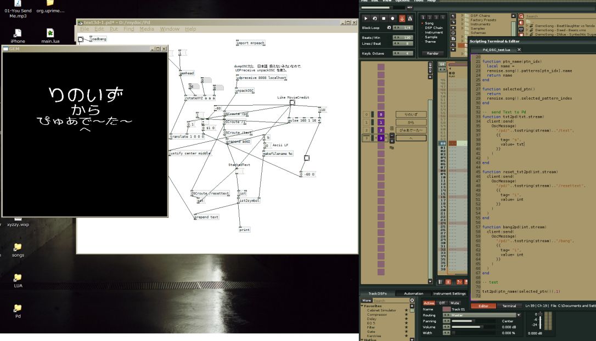
Task: Open the Track DSPs tab
Action: pyautogui.click(x=377, y=293)
